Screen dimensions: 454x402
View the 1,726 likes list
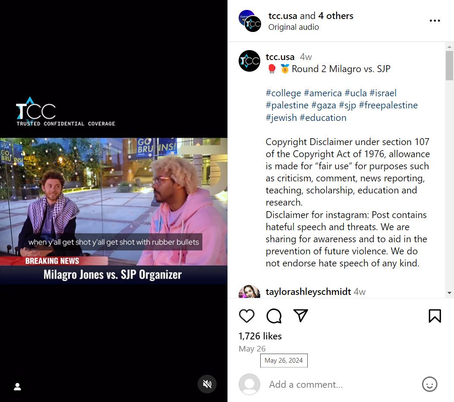[x=260, y=336]
